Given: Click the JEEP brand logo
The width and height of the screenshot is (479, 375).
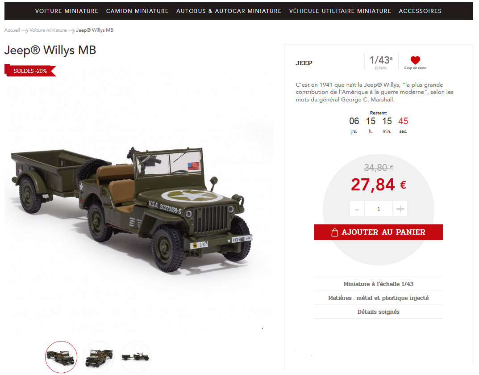Looking at the screenshot, I should point(304,63).
